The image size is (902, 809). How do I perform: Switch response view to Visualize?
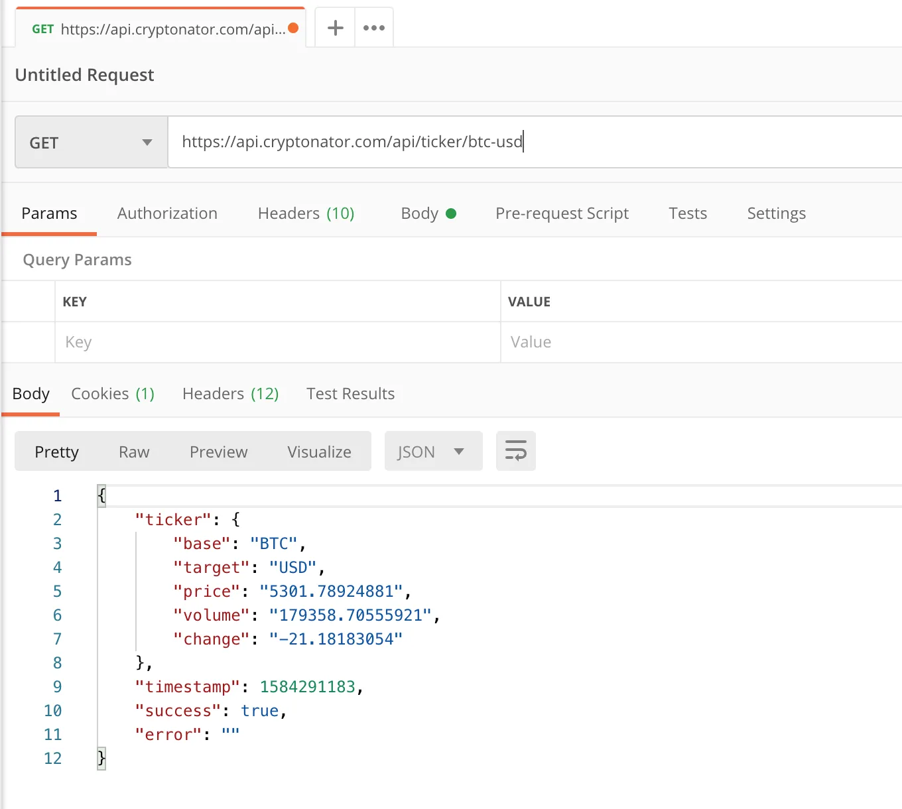coord(319,452)
